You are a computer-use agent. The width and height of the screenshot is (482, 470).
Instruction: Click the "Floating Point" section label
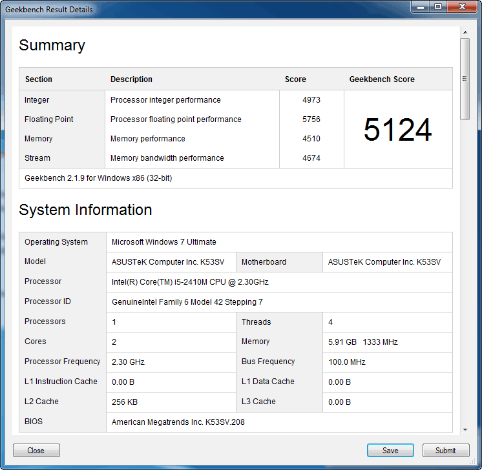(49, 119)
